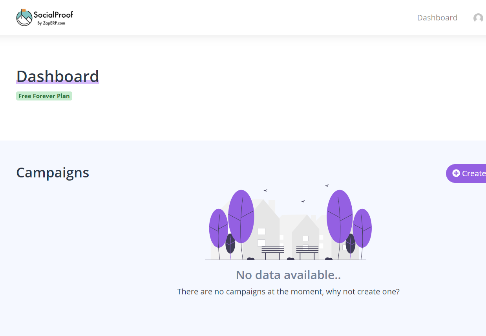
Task: Click the SocialProof By ZapERP.com brand text
Action: tap(53, 18)
